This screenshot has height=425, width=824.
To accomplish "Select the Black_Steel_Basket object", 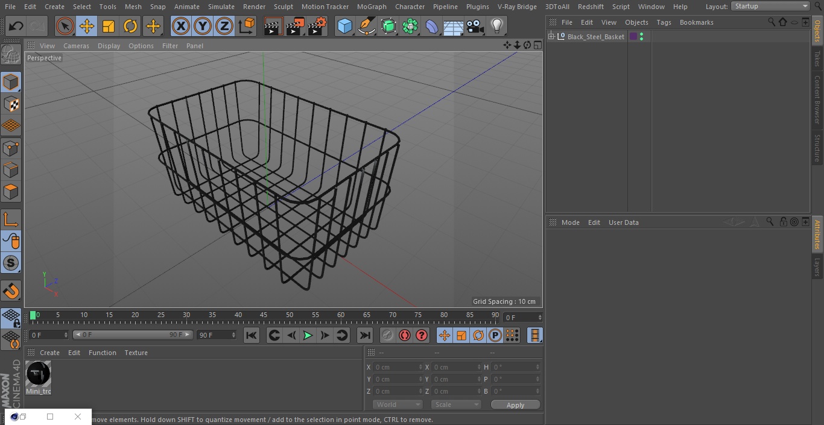I will click(595, 37).
